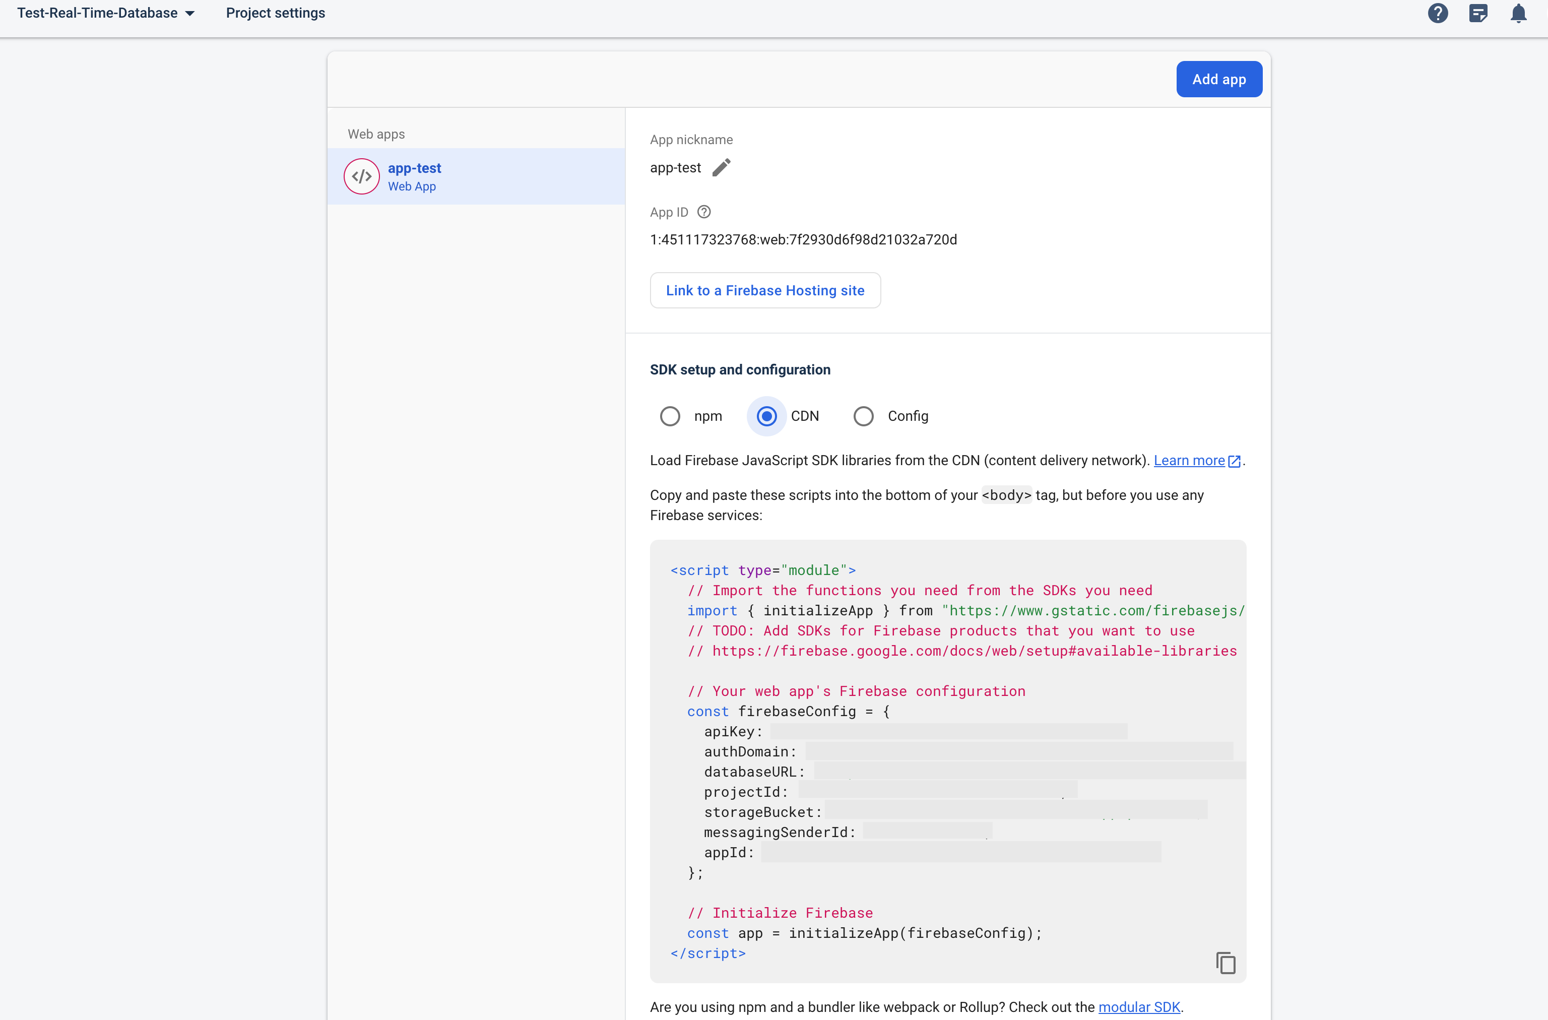Click the App nickname label
The width and height of the screenshot is (1548, 1020).
coord(691,140)
